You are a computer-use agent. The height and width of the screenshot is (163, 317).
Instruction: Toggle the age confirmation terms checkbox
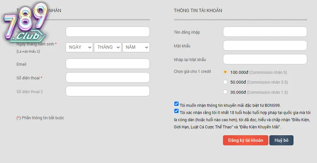click(176, 111)
